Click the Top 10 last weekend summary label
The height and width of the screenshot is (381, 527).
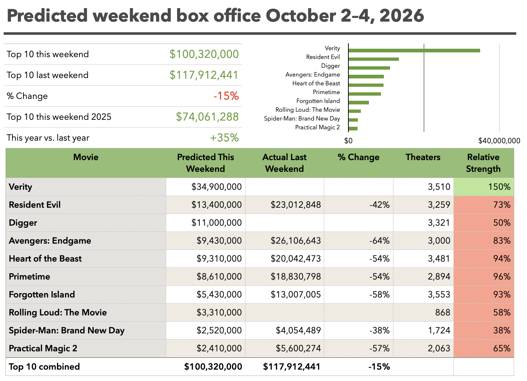(x=48, y=75)
